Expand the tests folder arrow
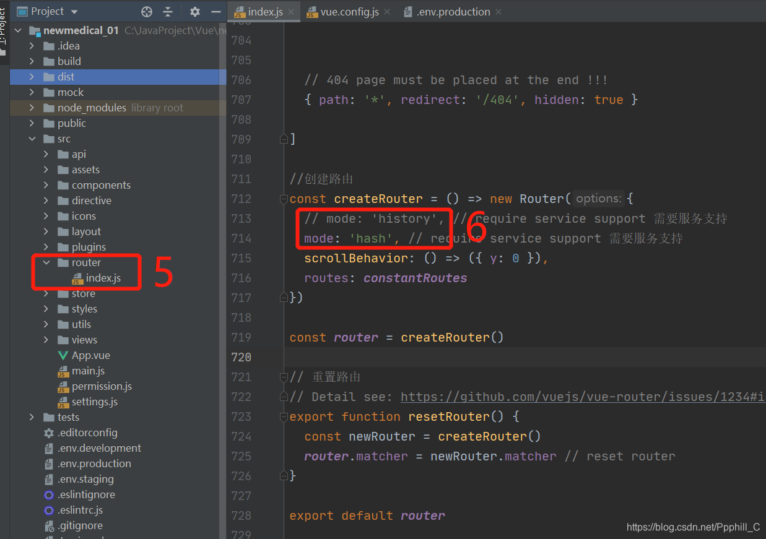 point(32,417)
